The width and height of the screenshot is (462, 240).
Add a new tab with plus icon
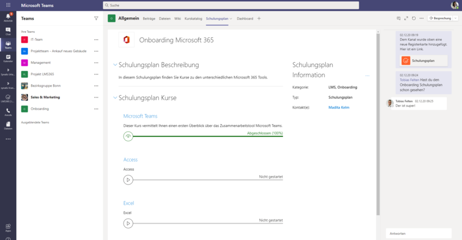(259, 18)
